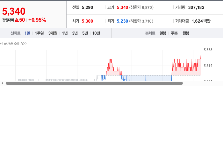Click the +0.95% change percentage
Viewport: 223px width, 156px height.
[37, 20]
